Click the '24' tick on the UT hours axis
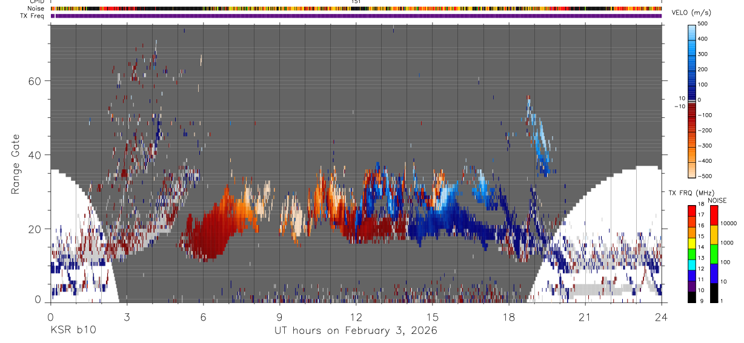The image size is (744, 343). coord(662,316)
